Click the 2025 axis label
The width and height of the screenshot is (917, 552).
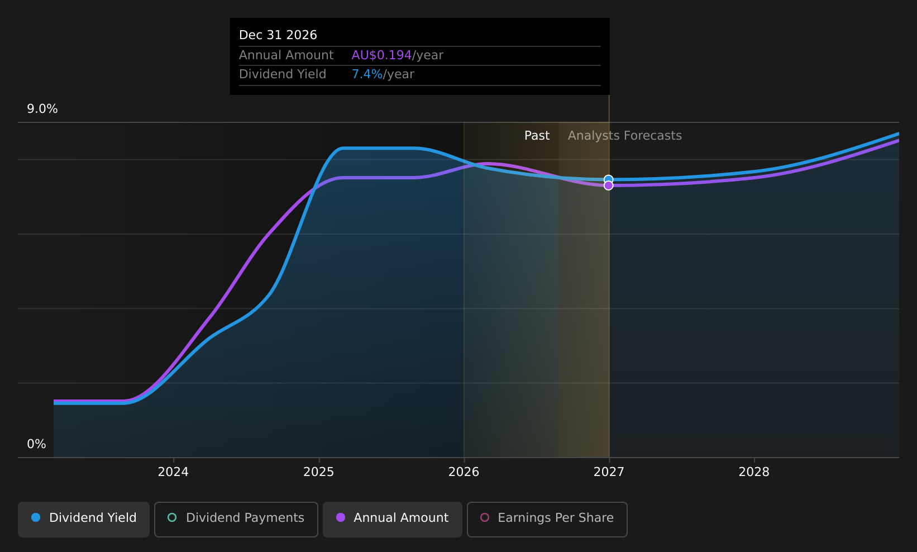318,472
